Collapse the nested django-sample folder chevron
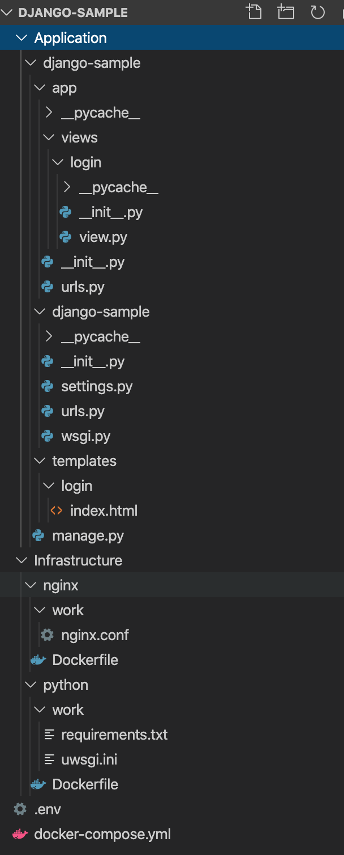The width and height of the screenshot is (344, 855). [40, 312]
